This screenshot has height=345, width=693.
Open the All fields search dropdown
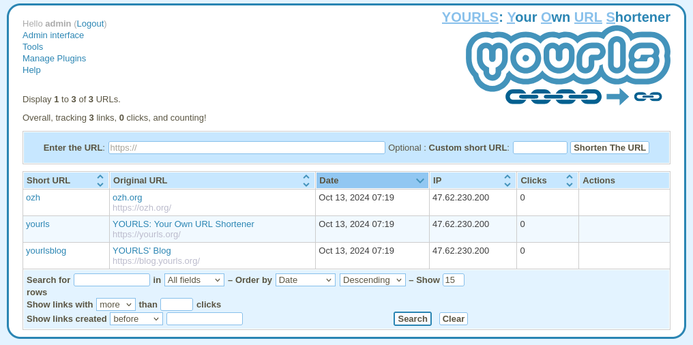click(194, 280)
